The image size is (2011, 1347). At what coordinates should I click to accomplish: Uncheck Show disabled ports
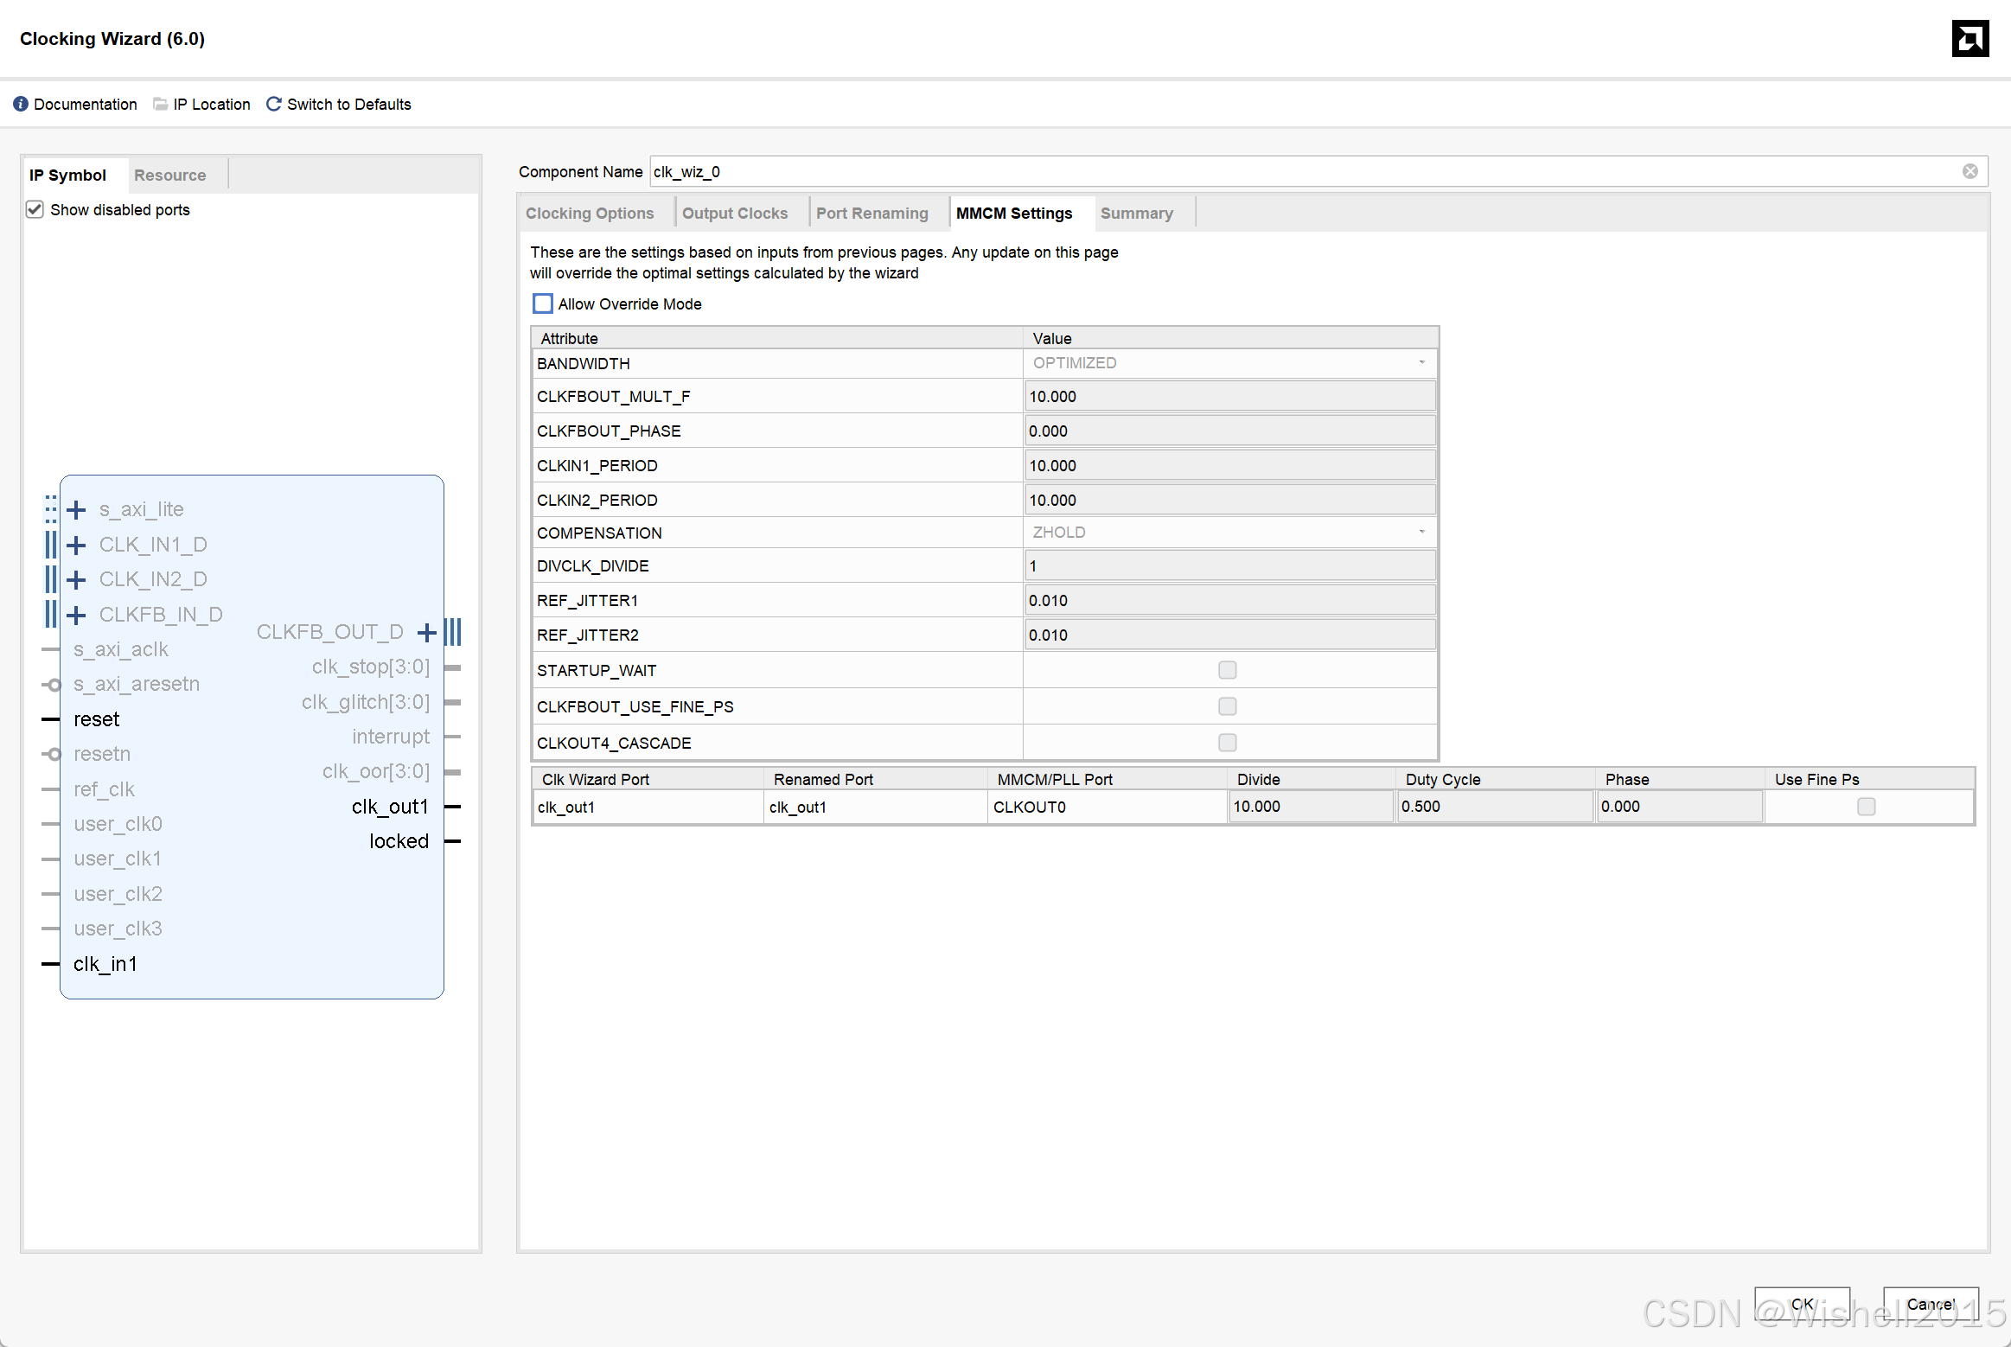point(35,209)
